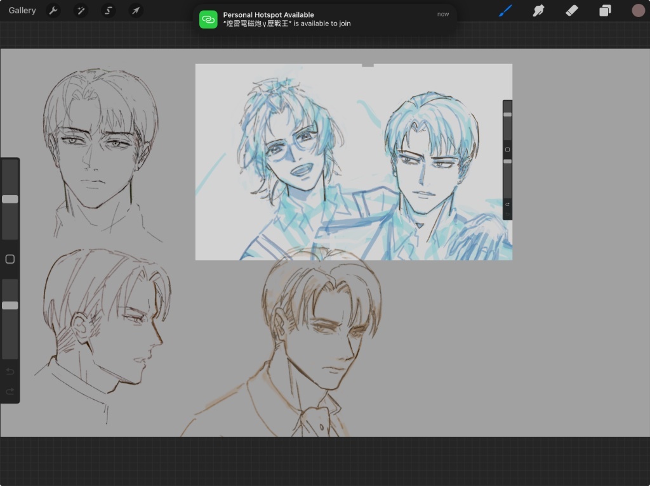Open the Layers panel
Screen dimensions: 650x486
pos(605,10)
